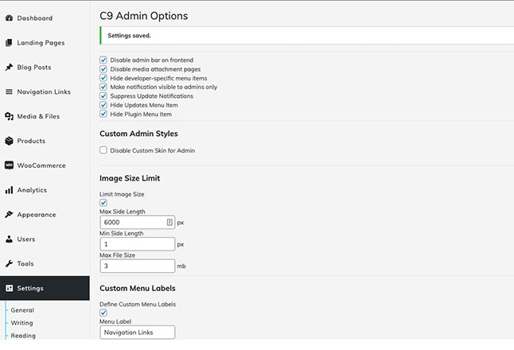Click the Min Side Length label
Image resolution: width=514 pixels, height=350 pixels.
pos(121,233)
